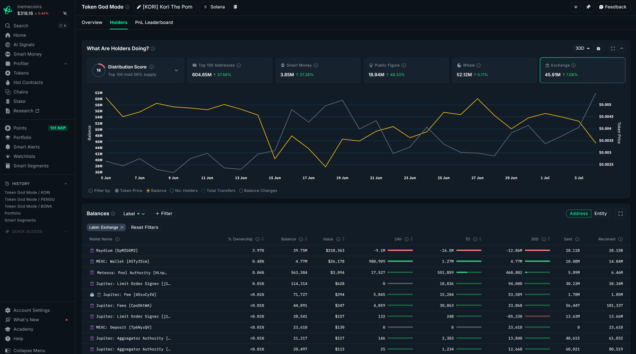Open the Label filter dropdown
The image size is (636, 354).
pyautogui.click(x=134, y=214)
